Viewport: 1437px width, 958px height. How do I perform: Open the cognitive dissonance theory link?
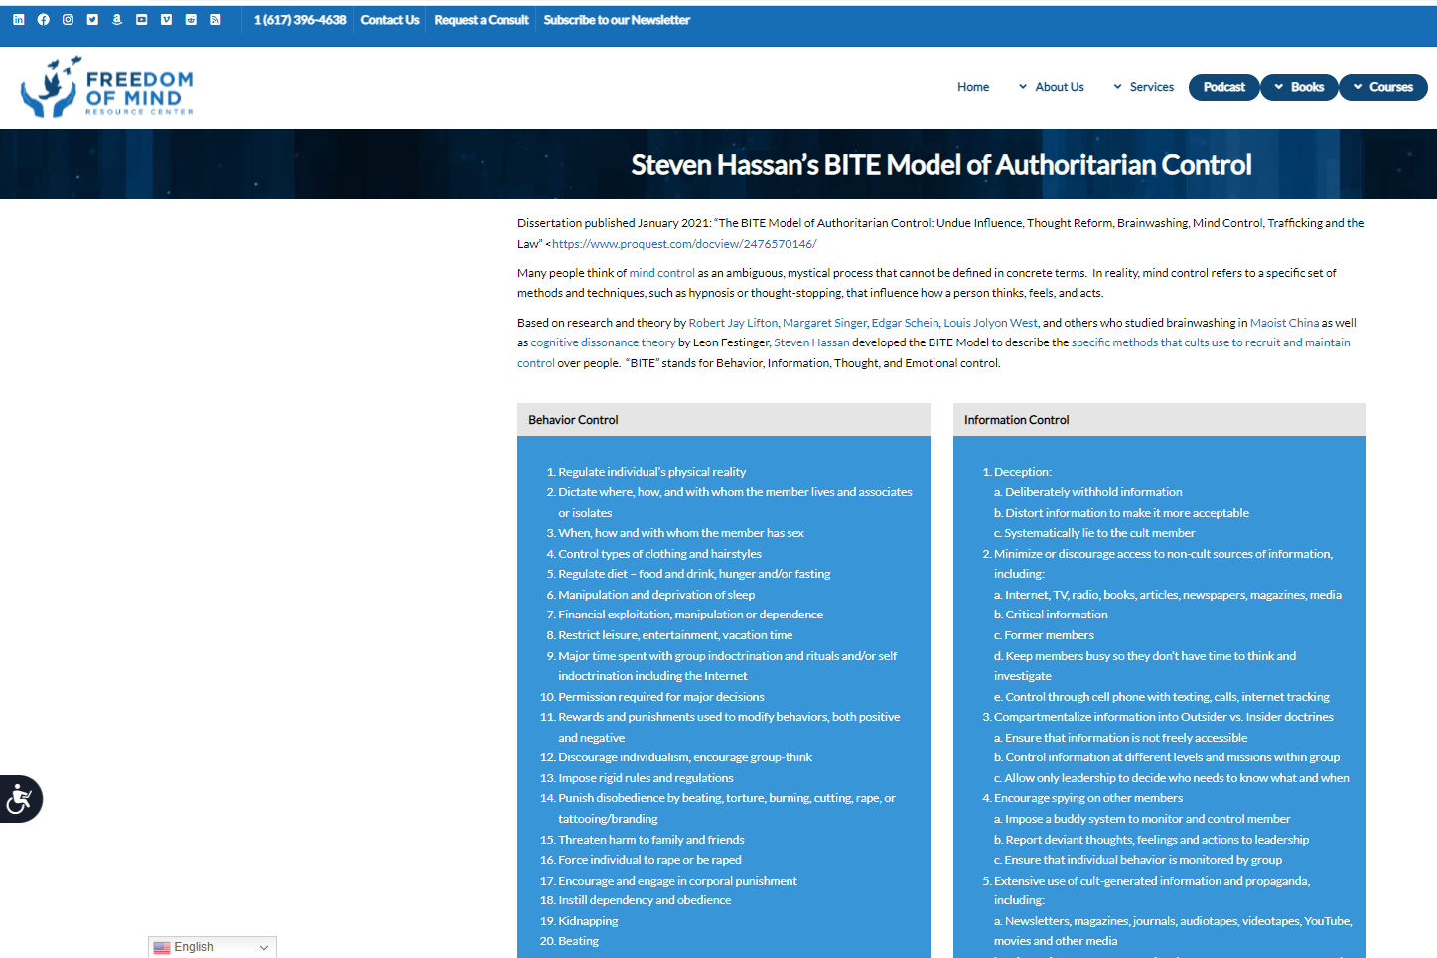coord(603,342)
